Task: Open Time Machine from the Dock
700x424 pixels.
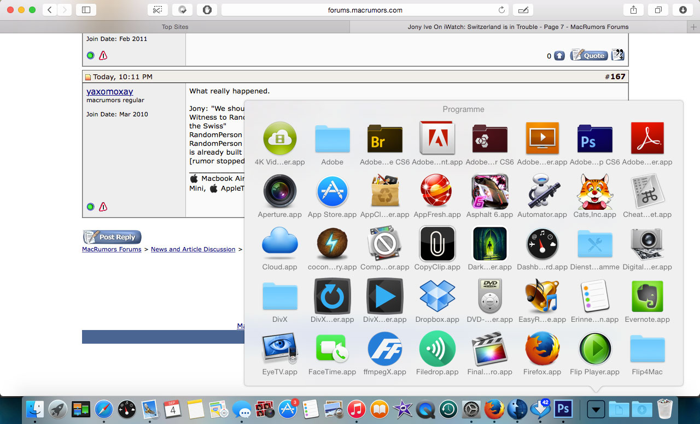Action: coord(448,409)
